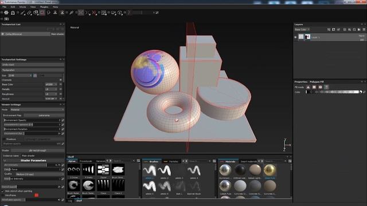Show next tabs in Materials shelf
The width and height of the screenshot is (367, 206).
click(262, 161)
